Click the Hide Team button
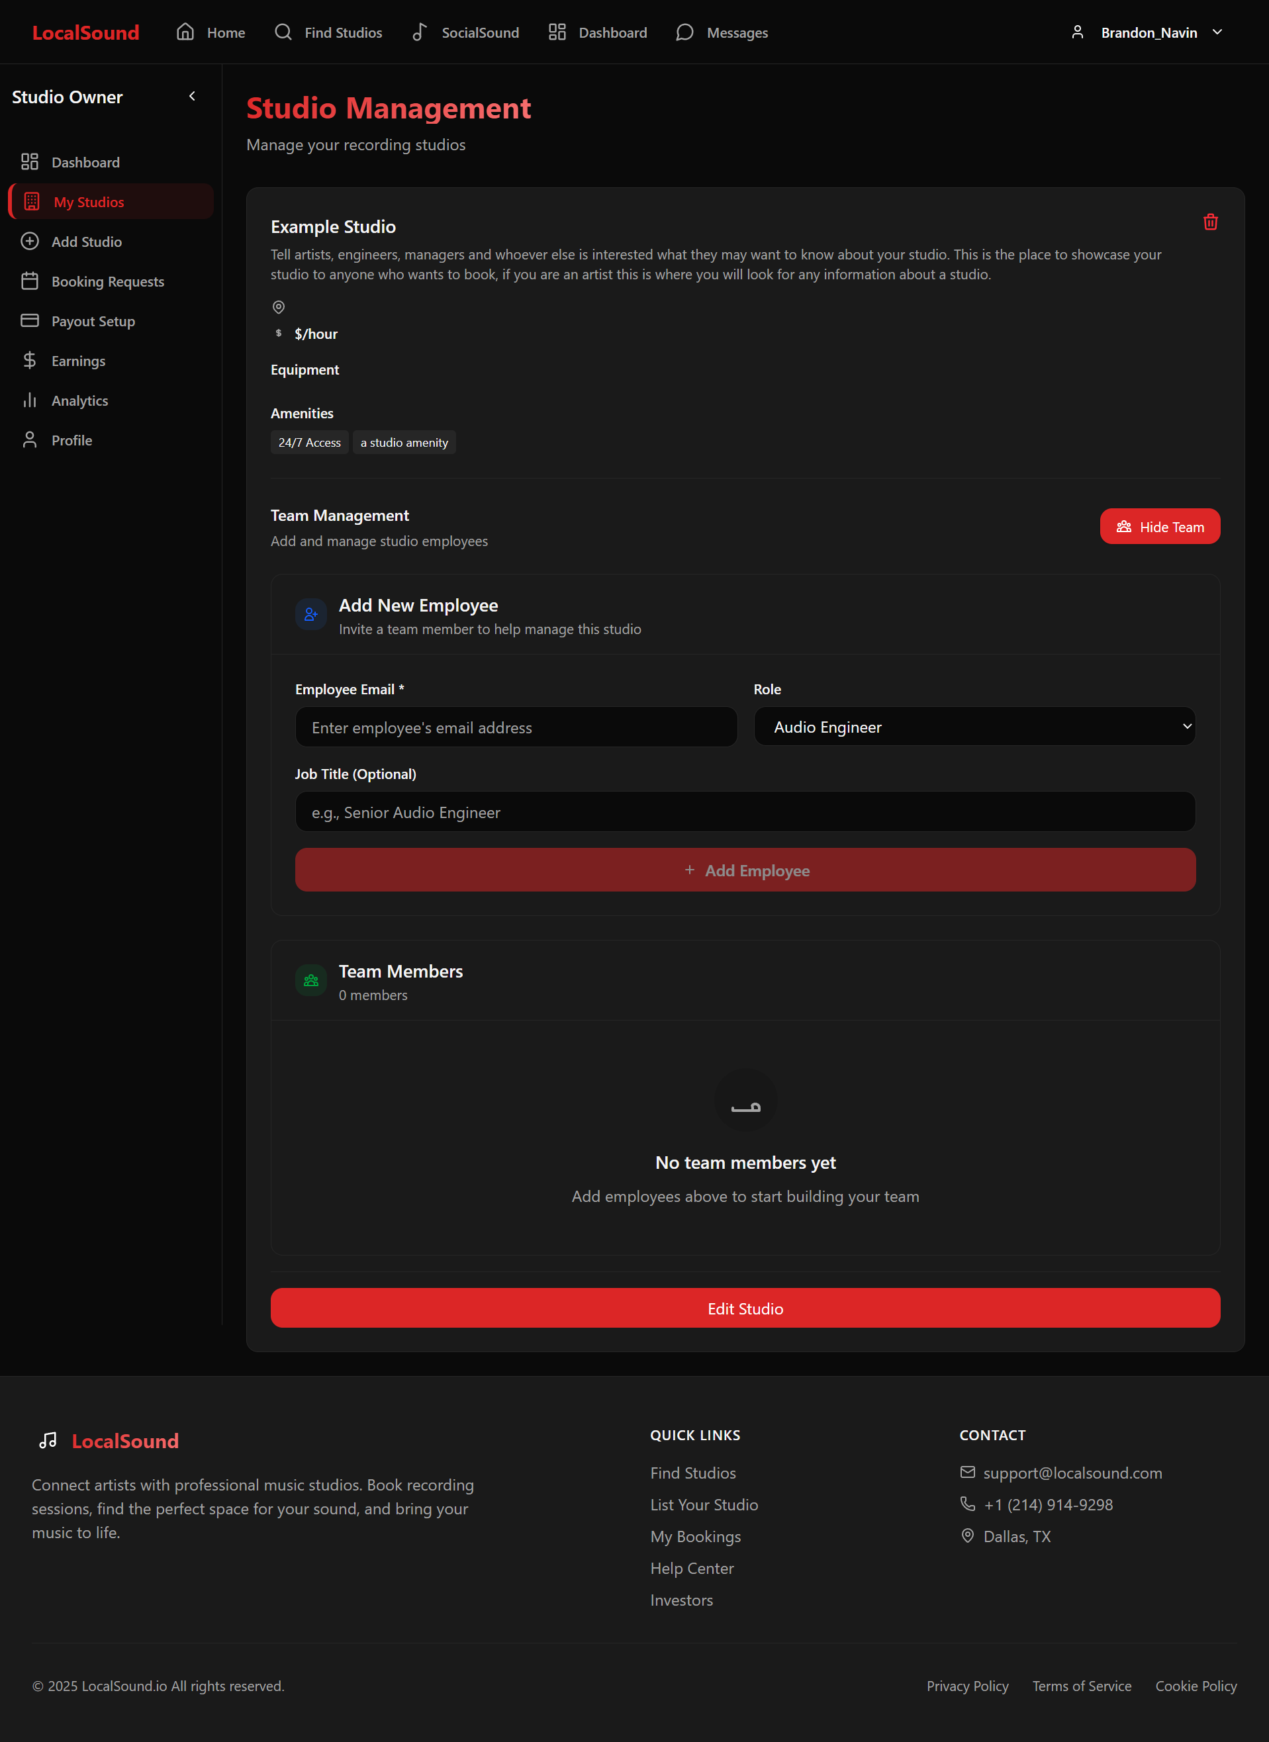 point(1159,527)
